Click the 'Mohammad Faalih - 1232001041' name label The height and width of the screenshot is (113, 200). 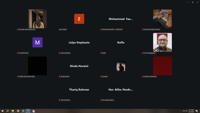tap(112, 30)
